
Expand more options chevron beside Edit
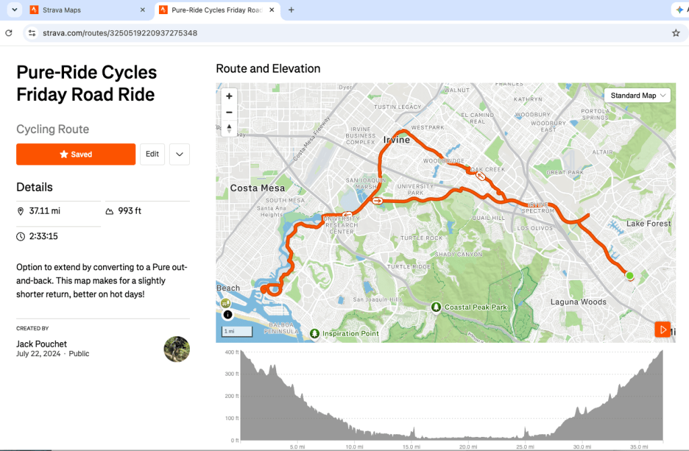coord(179,155)
